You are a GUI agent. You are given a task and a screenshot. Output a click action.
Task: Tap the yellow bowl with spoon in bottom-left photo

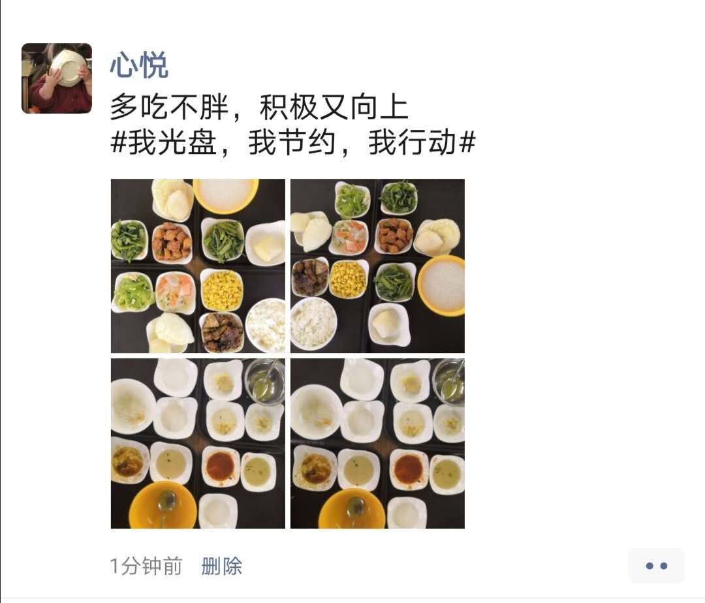click(x=163, y=505)
